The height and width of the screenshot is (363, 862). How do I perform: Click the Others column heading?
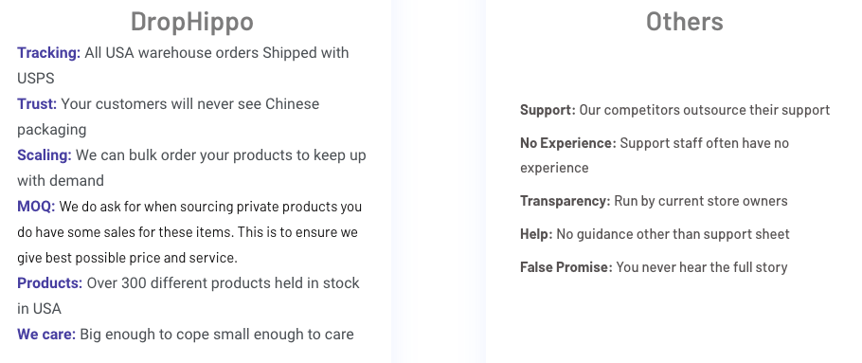tap(685, 22)
